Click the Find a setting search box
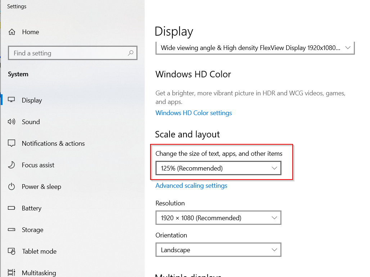 coord(68,53)
